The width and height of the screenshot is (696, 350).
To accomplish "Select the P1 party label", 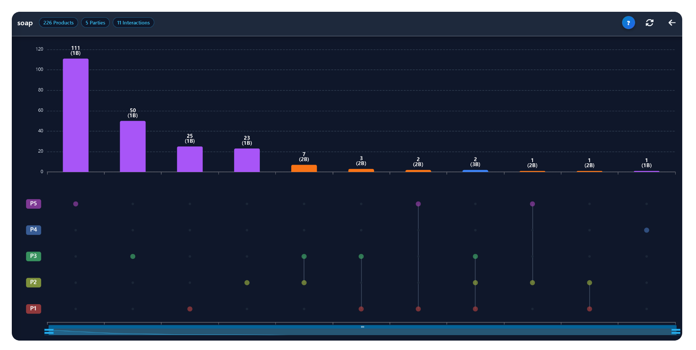I will point(33,309).
